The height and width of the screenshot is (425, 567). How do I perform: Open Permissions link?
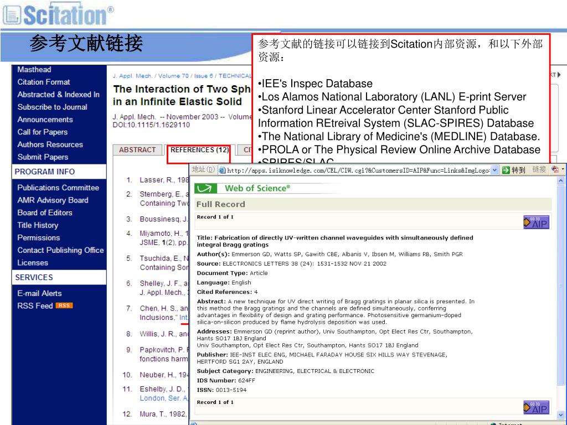(39, 237)
